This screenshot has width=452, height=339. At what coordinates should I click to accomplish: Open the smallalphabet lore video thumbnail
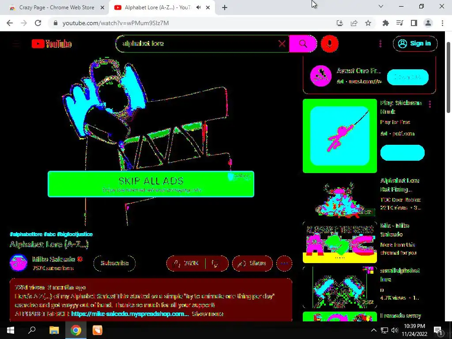pyautogui.click(x=339, y=287)
